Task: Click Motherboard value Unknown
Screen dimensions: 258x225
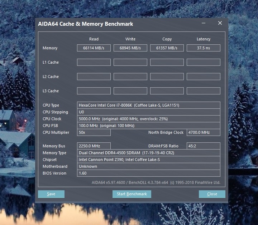Action: point(149,166)
